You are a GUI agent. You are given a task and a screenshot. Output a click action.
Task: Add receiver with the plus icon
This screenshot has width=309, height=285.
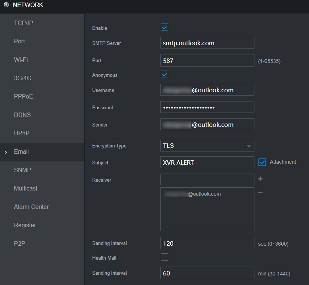[x=260, y=179]
